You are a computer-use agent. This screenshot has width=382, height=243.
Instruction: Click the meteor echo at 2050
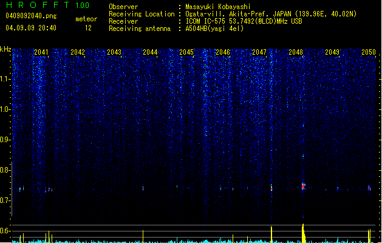(x=369, y=188)
